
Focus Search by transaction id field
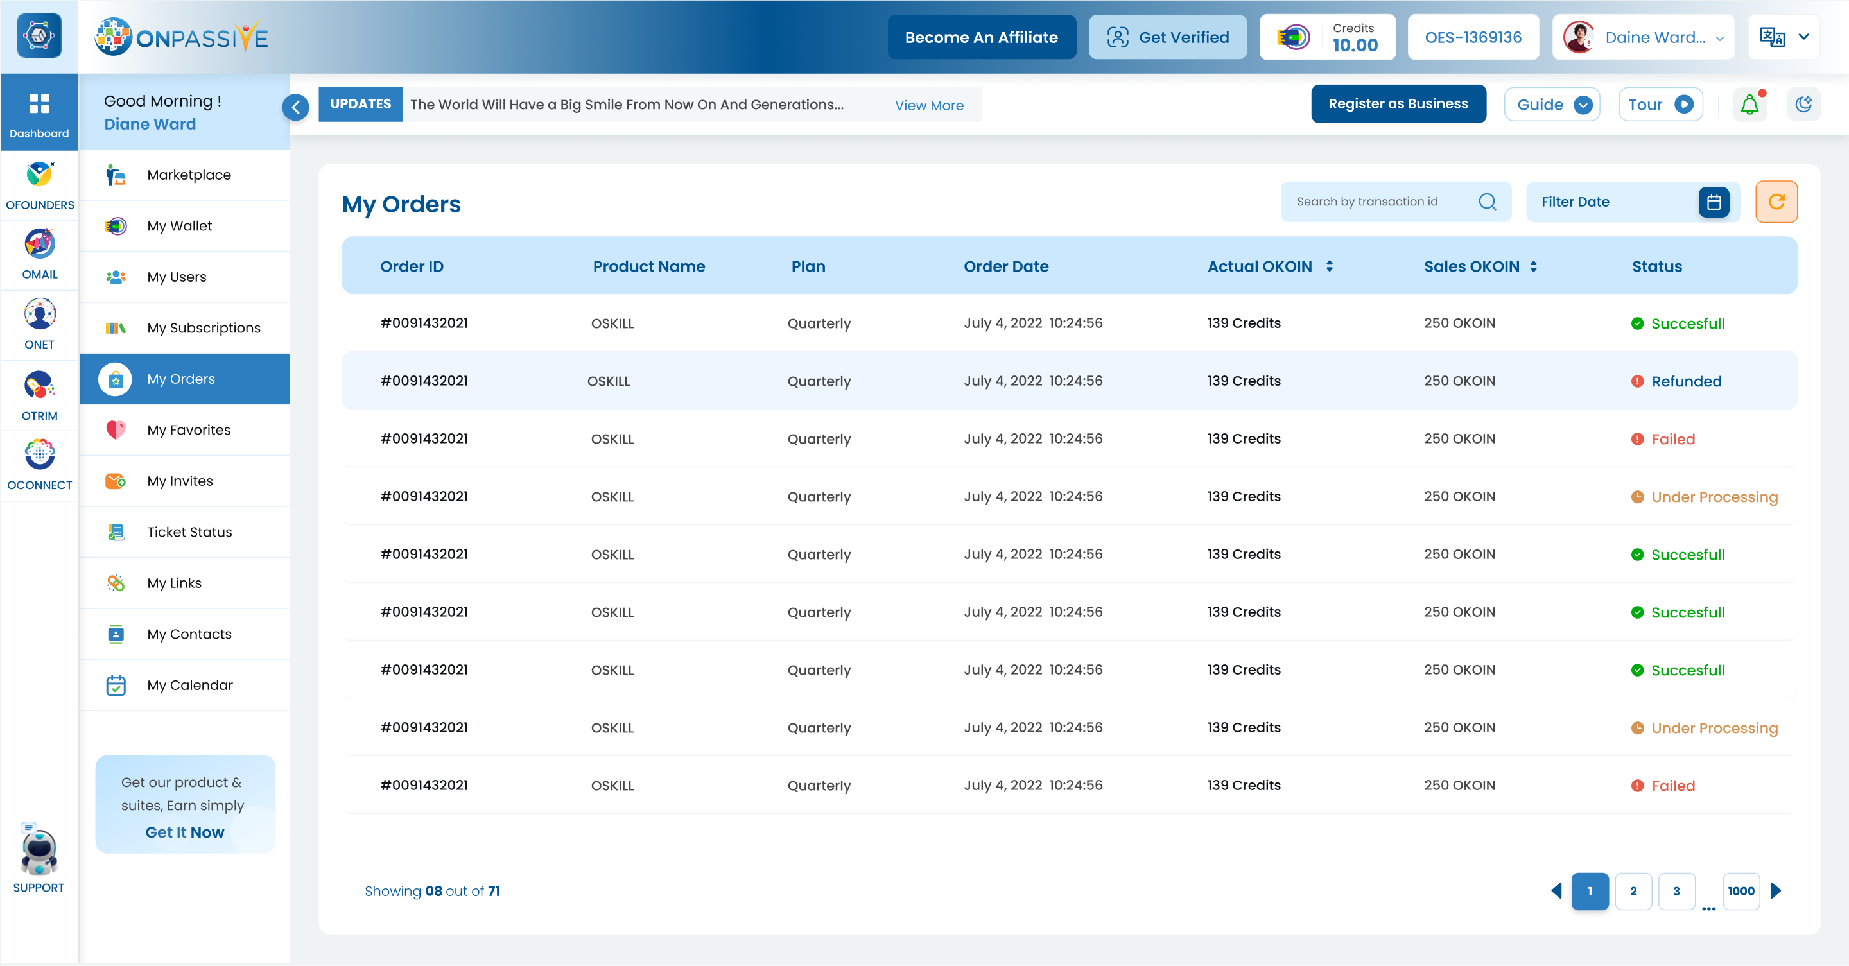1395,202
